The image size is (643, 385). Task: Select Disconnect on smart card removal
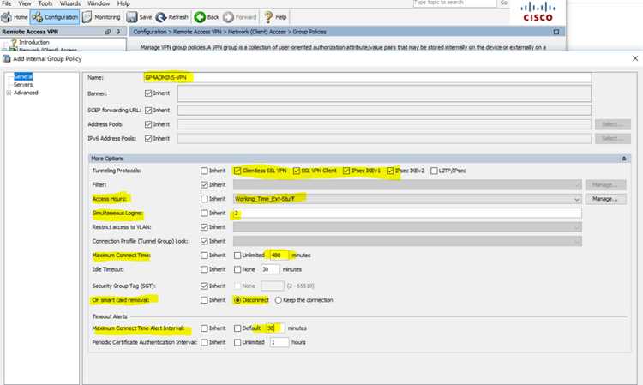[237, 300]
